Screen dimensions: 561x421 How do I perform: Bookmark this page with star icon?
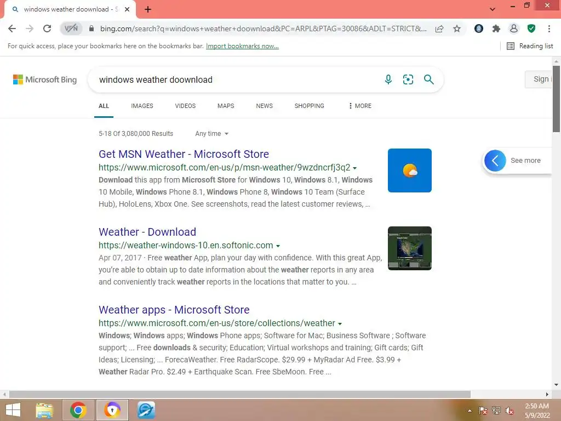coord(457,29)
